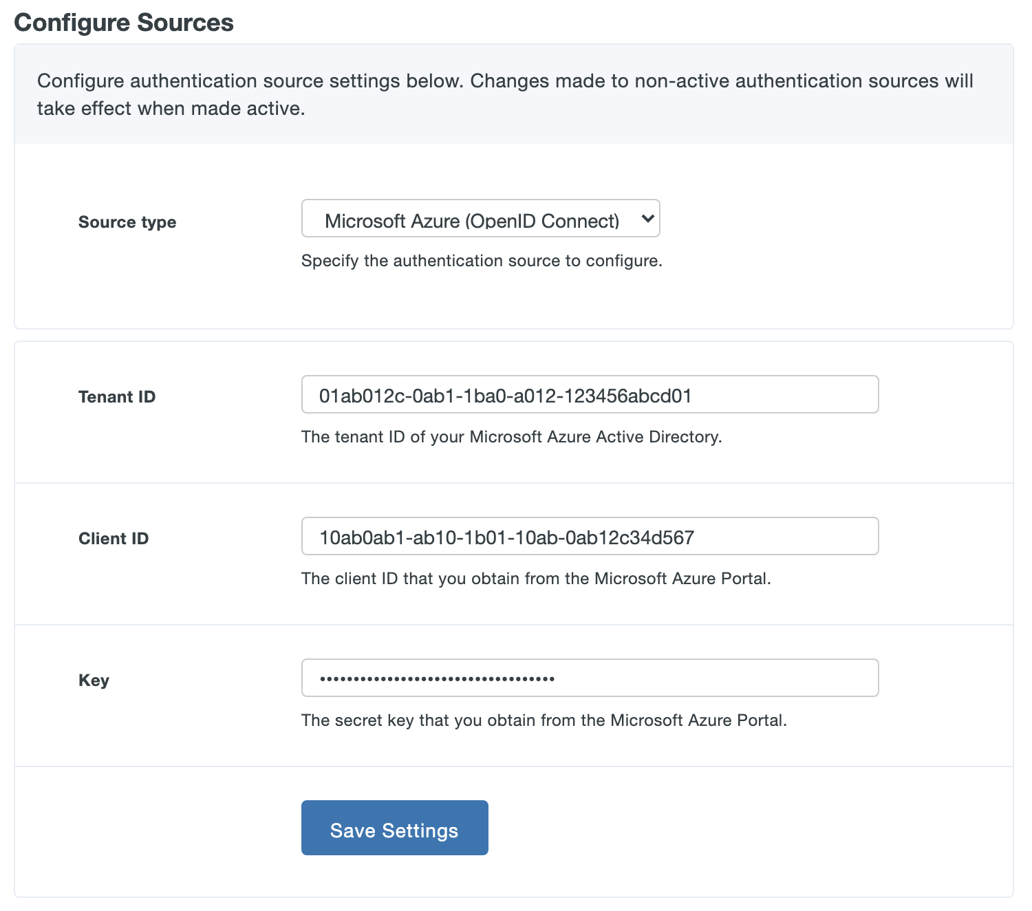Viewport: 1032px width, 911px height.
Task: Click the Save Settings button
Action: click(x=394, y=828)
